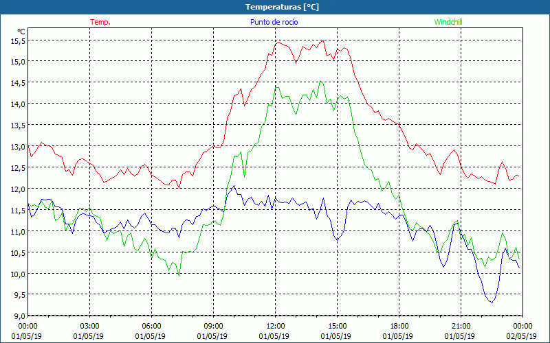Screen dimensions: 550x343
Task: Click the 15:00 time axis label
Action: 337,327
